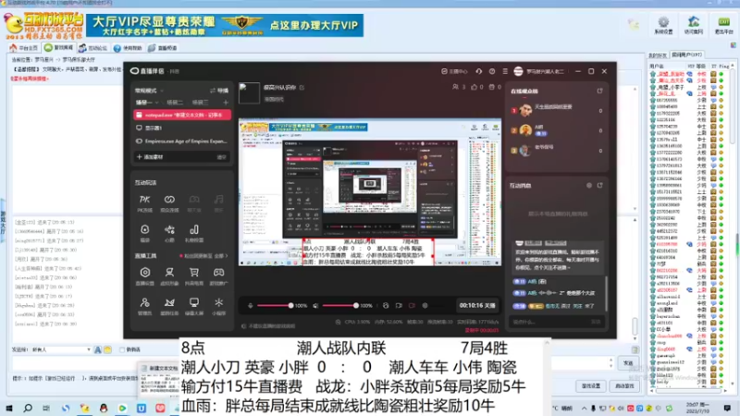Open 小程序 mini program tool
740x416 pixels.
click(218, 306)
